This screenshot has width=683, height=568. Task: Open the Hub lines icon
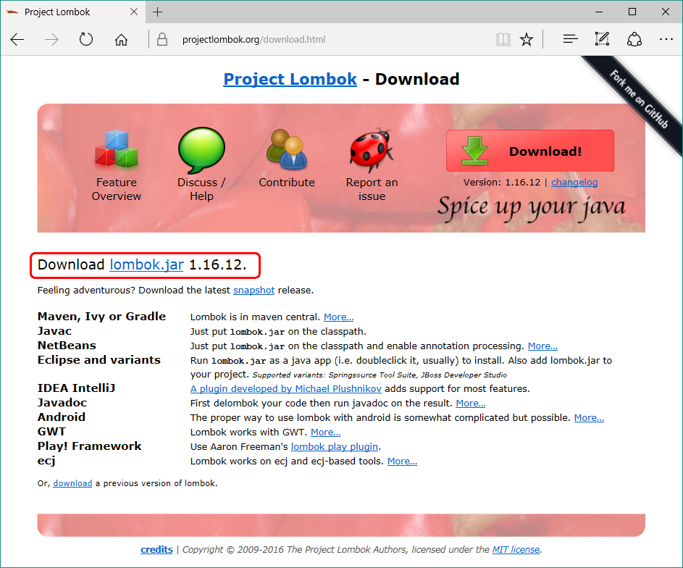(570, 39)
